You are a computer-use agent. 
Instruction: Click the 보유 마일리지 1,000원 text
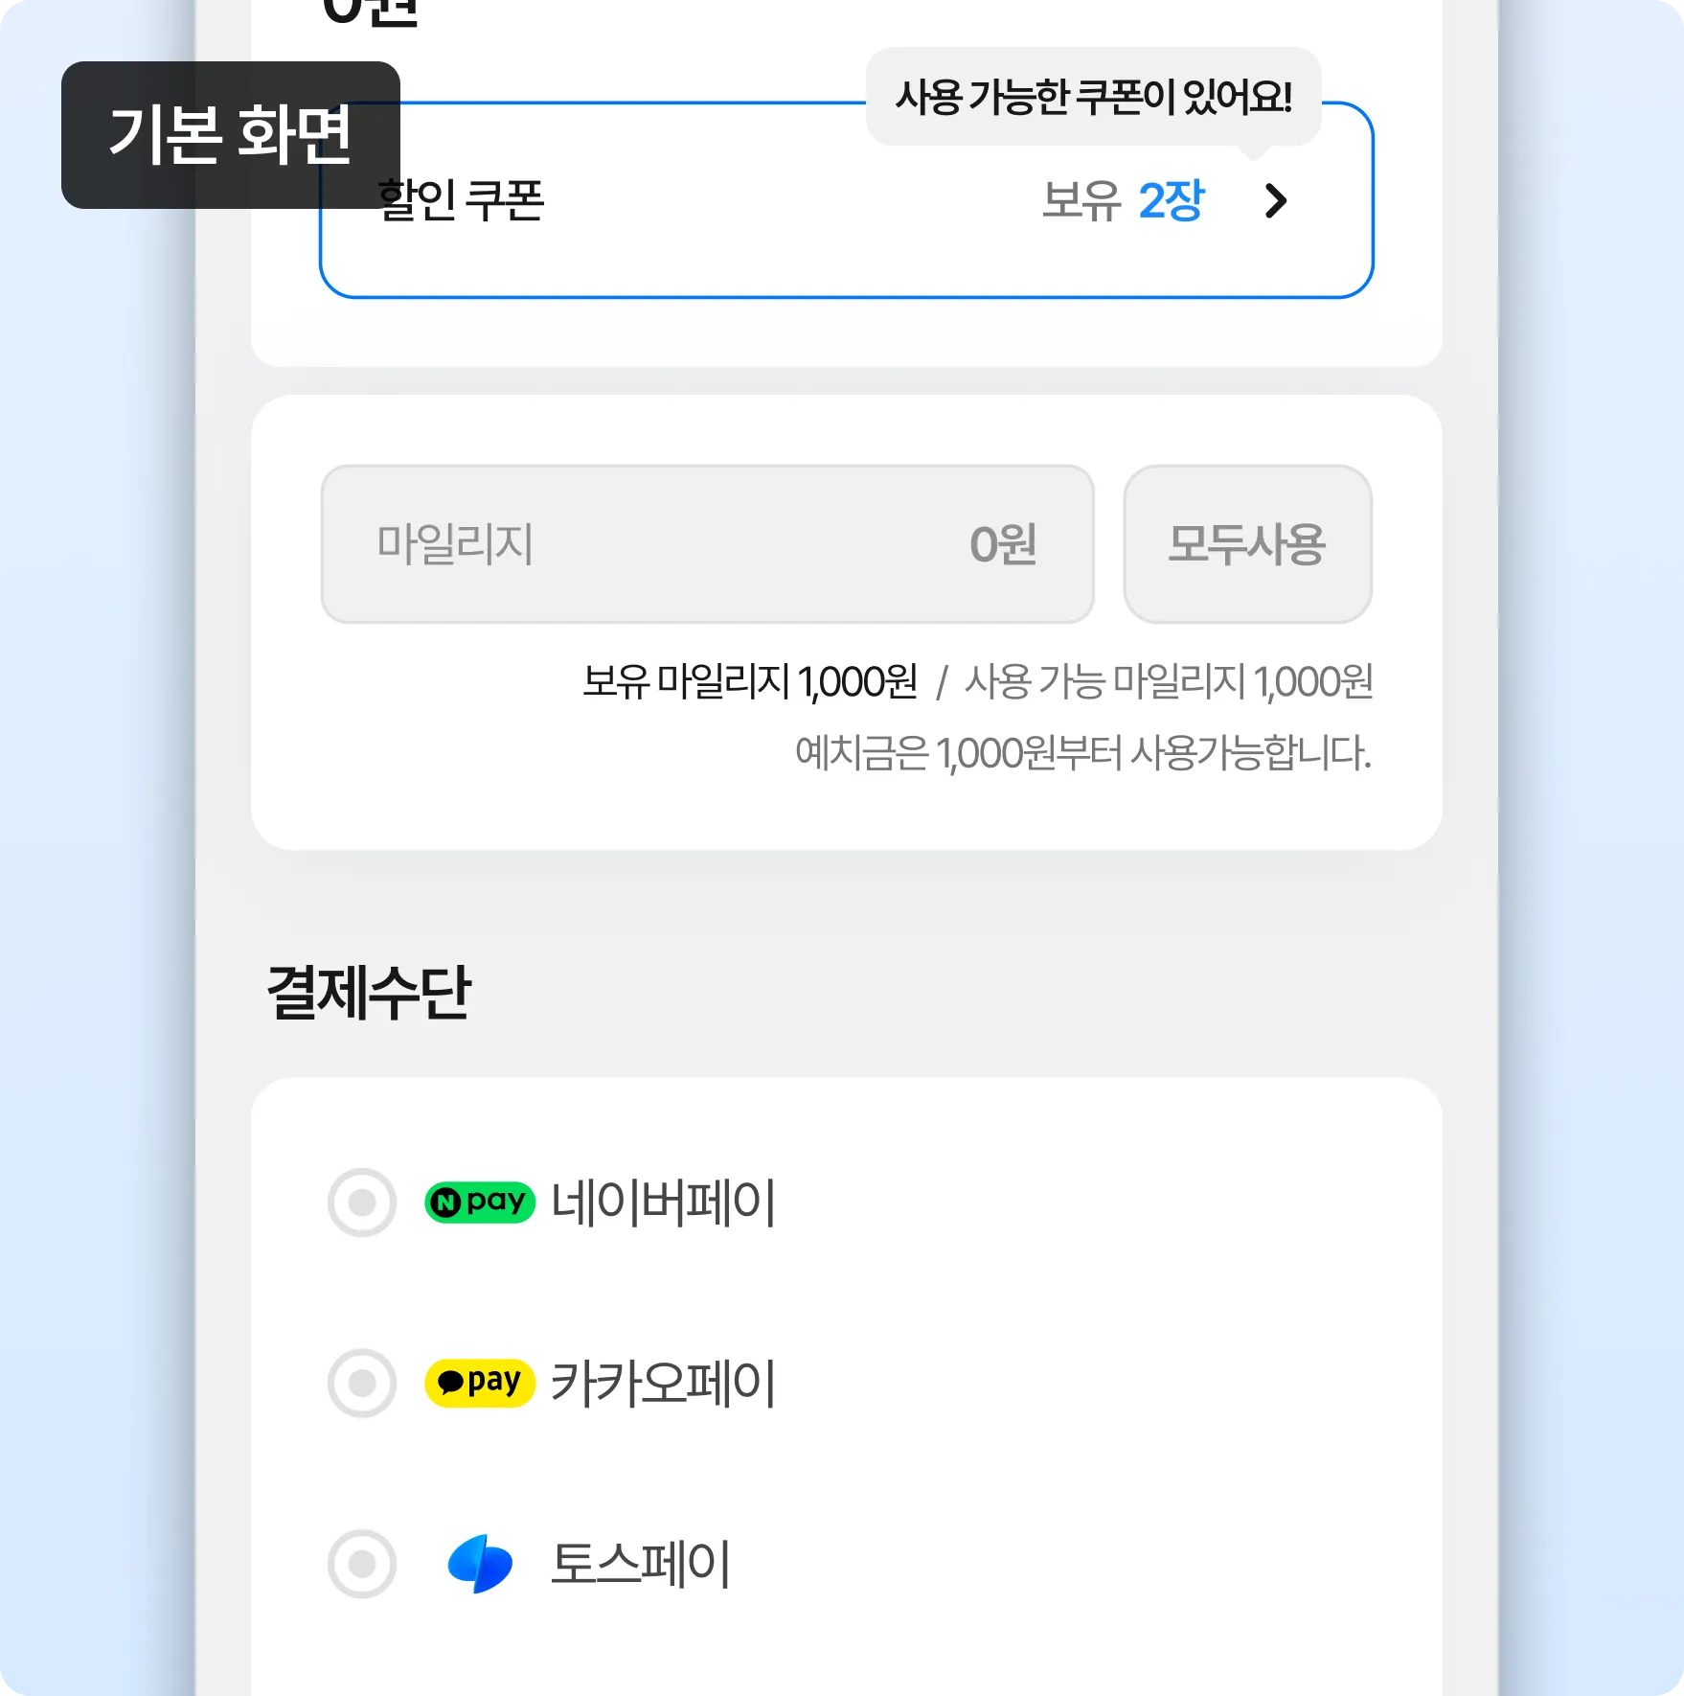(x=749, y=682)
